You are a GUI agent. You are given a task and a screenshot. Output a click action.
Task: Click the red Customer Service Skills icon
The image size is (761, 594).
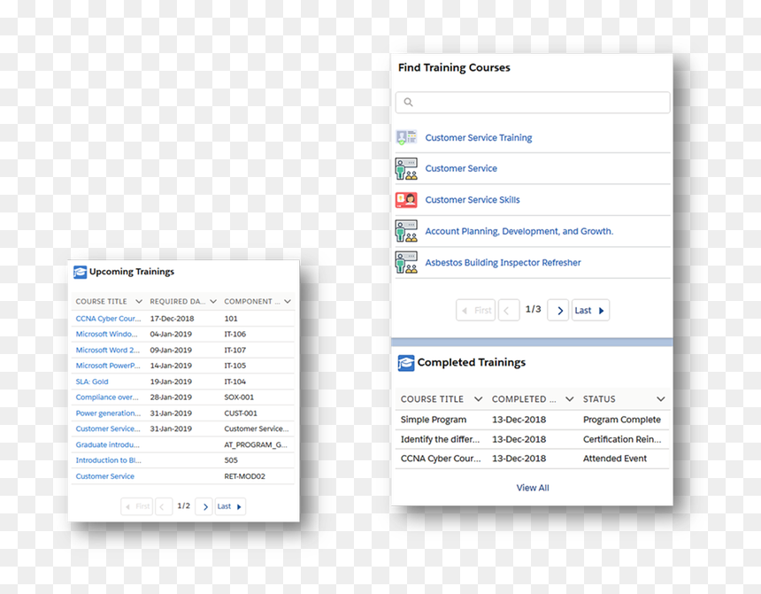406,199
